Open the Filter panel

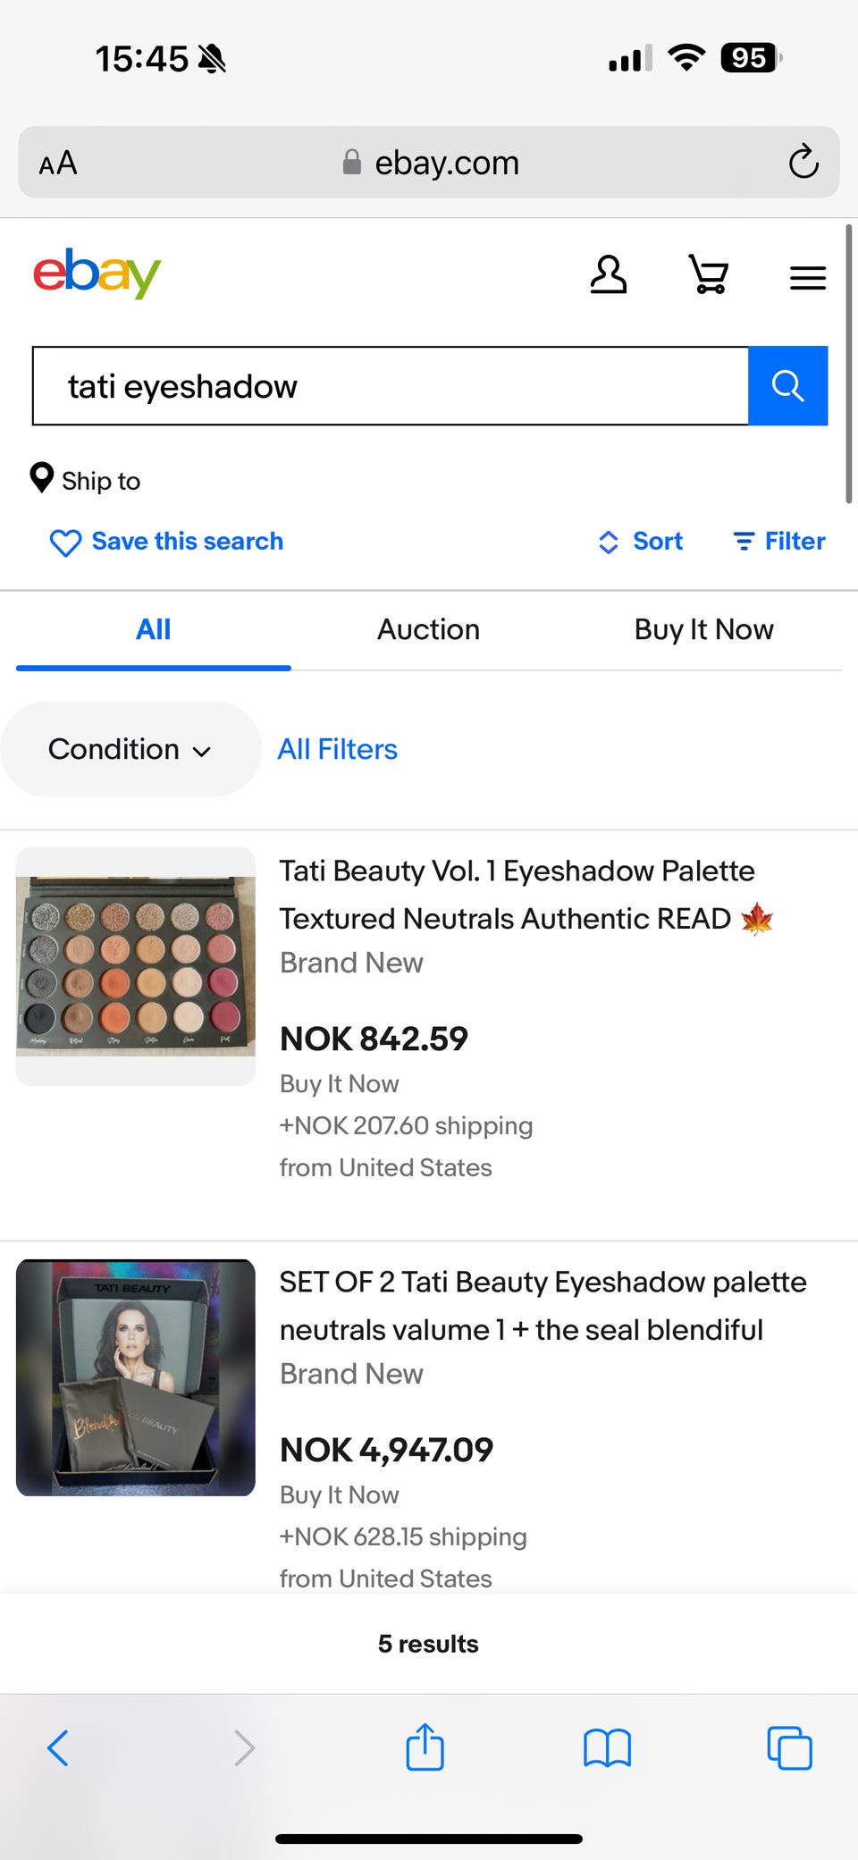(x=778, y=542)
